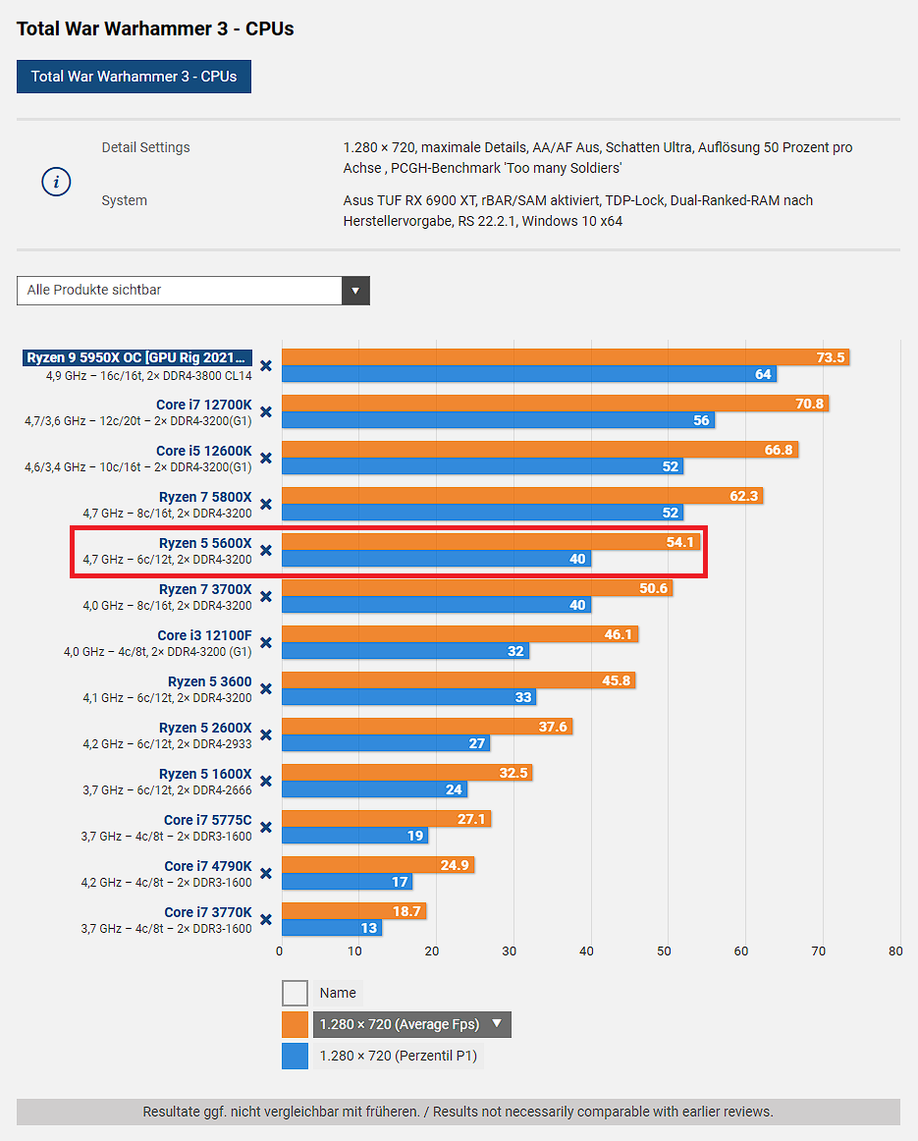Remove Ryzen 5 5600X row with X
The width and height of the screenshot is (918, 1141).
pyautogui.click(x=266, y=550)
